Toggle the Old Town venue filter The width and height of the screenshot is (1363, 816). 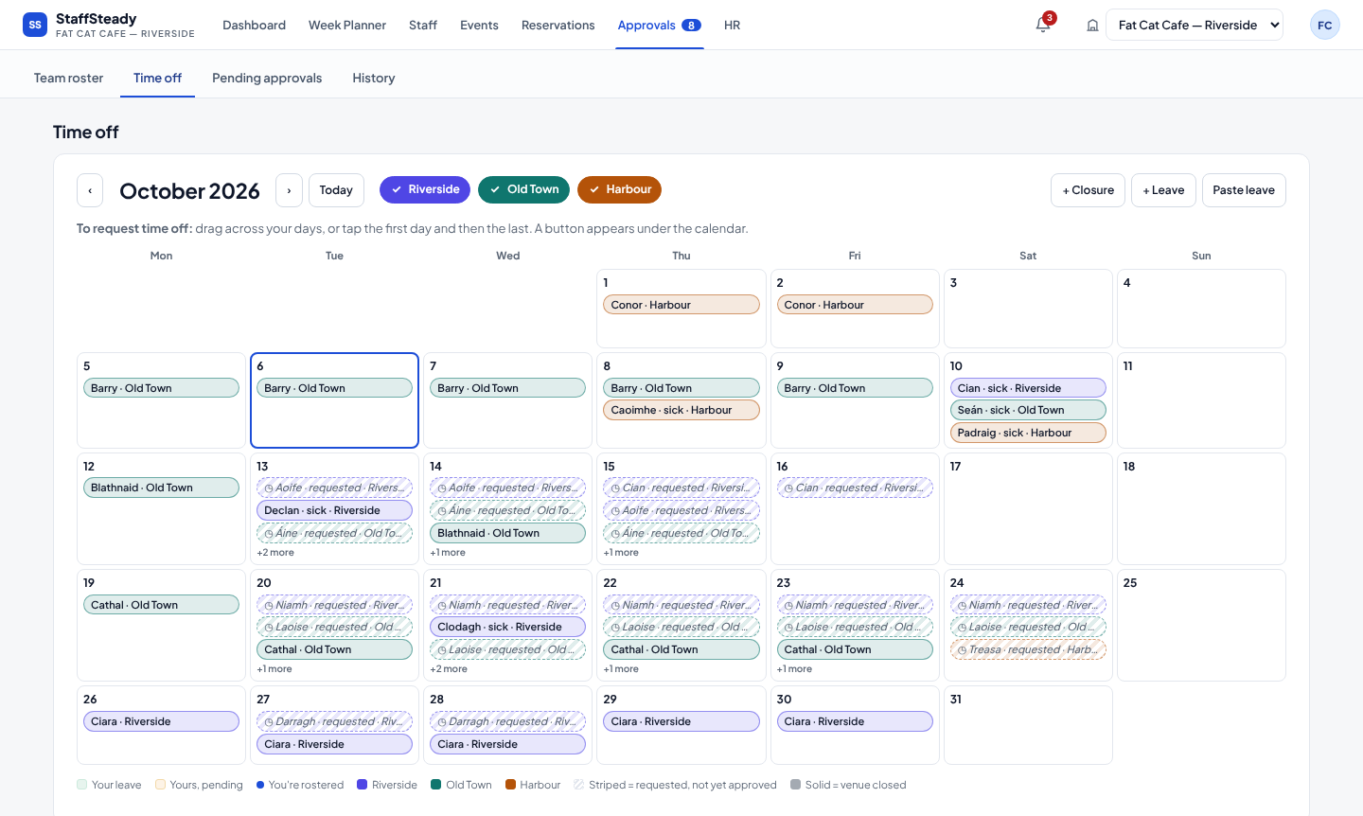pos(523,189)
